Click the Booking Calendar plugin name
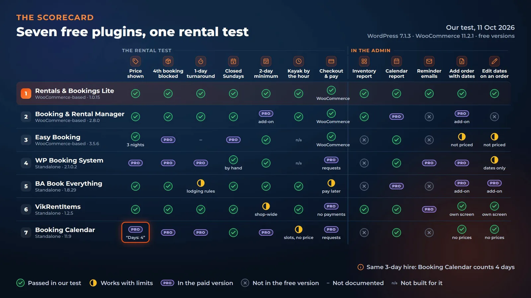The image size is (531, 298). click(65, 230)
